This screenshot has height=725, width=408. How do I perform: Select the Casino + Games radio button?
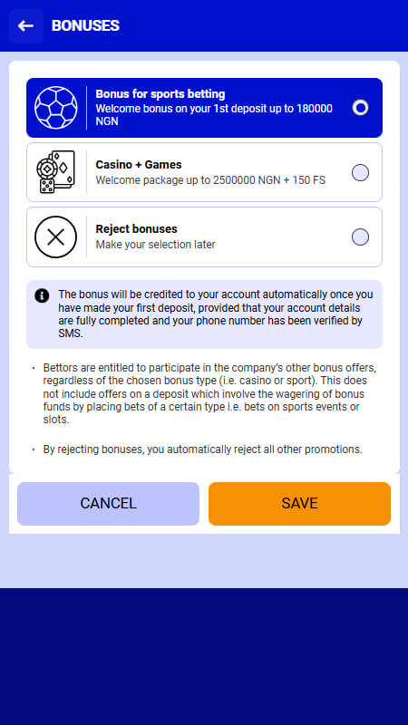tap(360, 172)
